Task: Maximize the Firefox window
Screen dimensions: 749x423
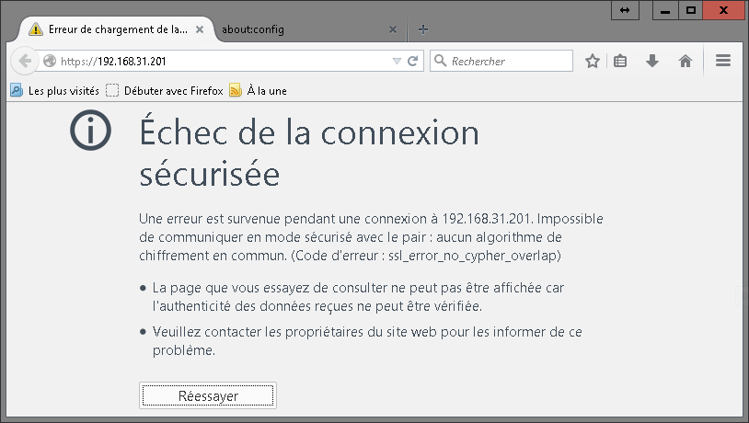Action: pos(691,10)
